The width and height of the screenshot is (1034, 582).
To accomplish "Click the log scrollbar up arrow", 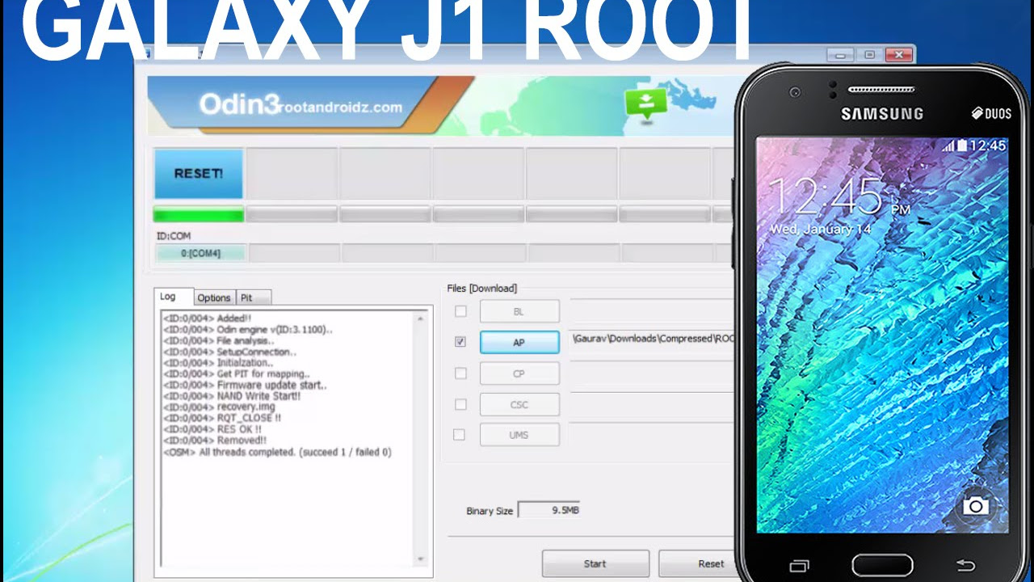I will point(420,319).
